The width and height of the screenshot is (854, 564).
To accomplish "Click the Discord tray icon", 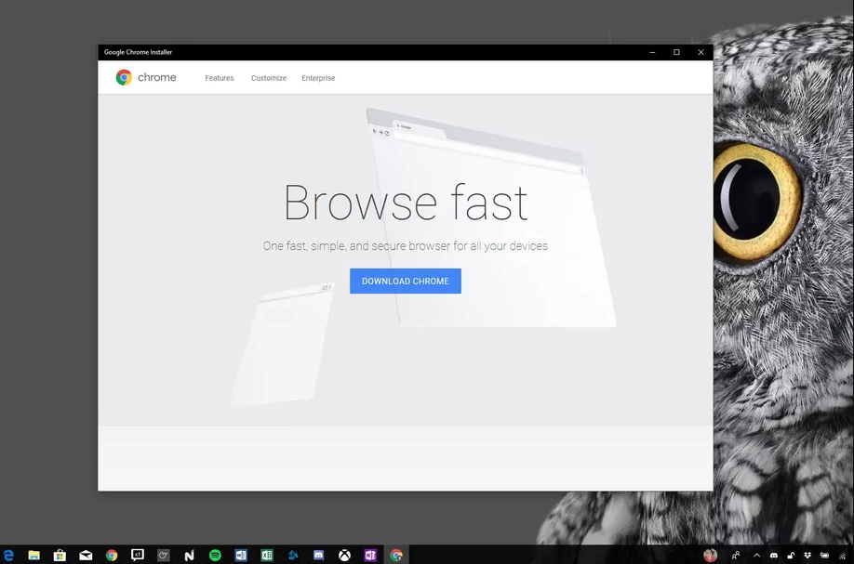I will tap(773, 556).
